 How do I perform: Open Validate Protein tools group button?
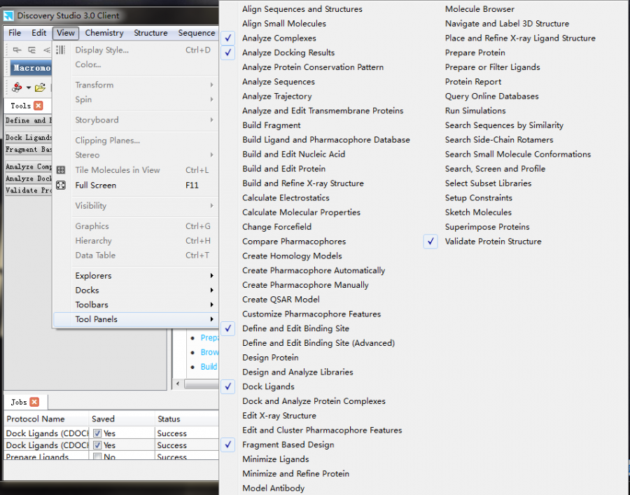[29, 190]
